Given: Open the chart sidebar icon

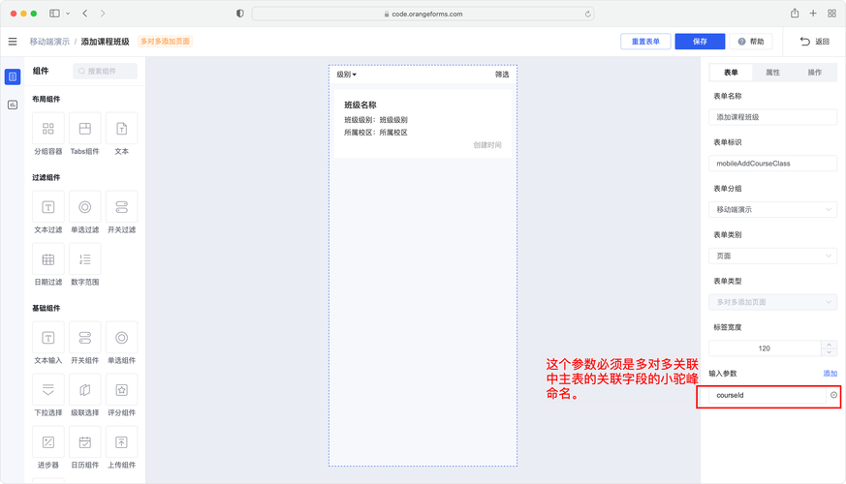Looking at the screenshot, I should (x=13, y=105).
